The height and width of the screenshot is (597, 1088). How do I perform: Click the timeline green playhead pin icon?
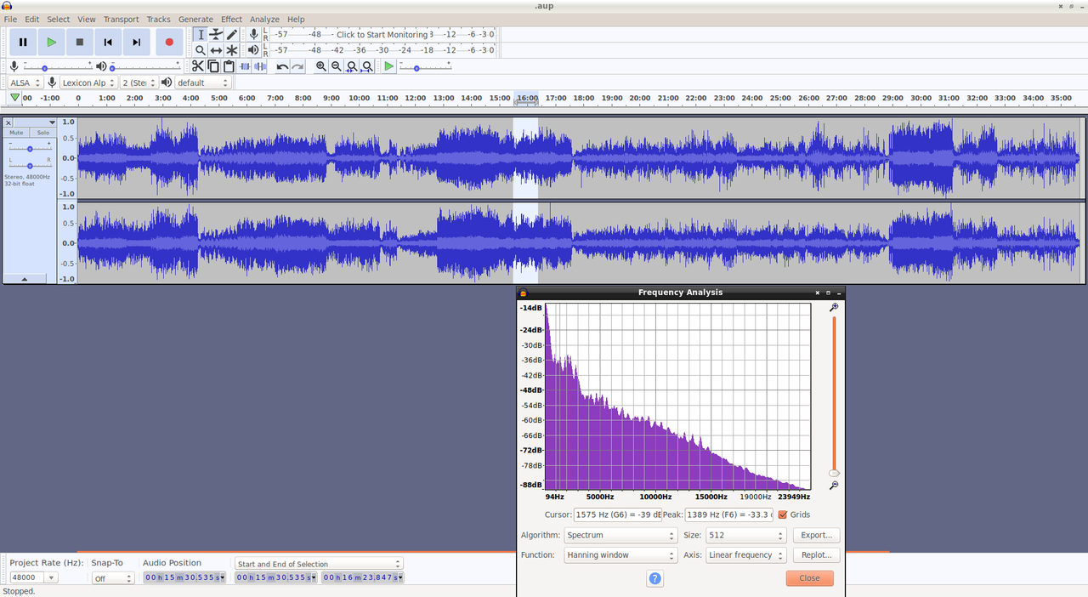point(14,98)
